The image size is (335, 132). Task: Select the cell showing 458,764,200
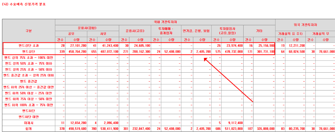coord(75,51)
